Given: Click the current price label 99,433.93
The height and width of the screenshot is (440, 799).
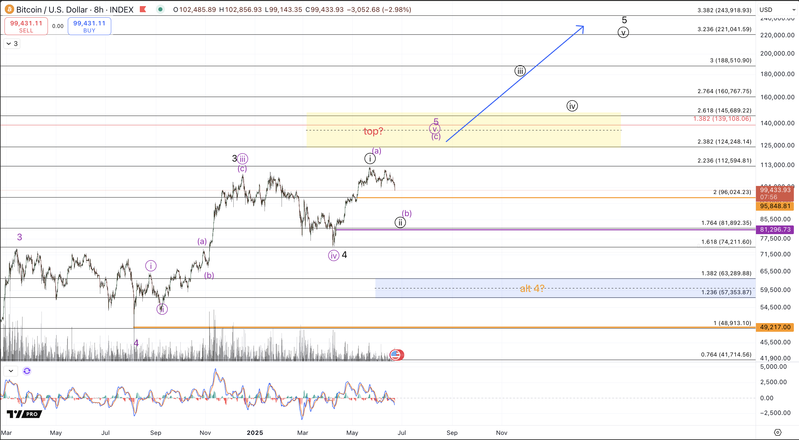Looking at the screenshot, I should 775,193.
